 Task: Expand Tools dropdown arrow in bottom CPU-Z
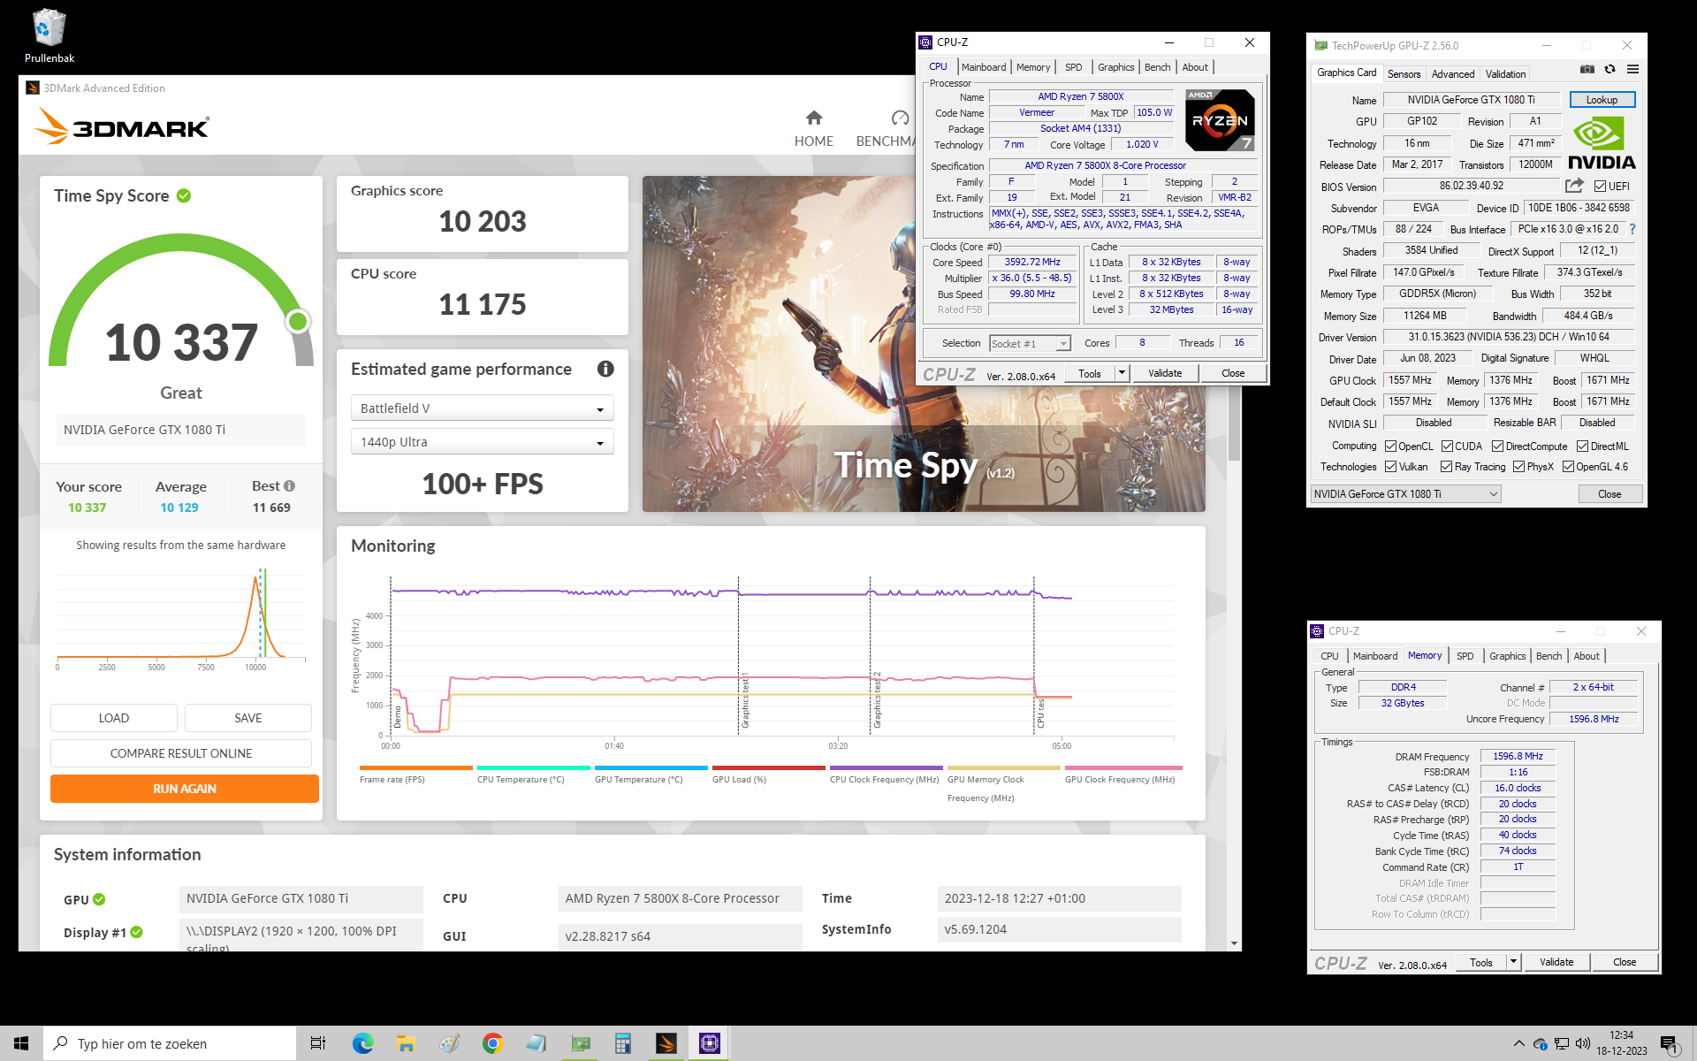pos(1513,962)
